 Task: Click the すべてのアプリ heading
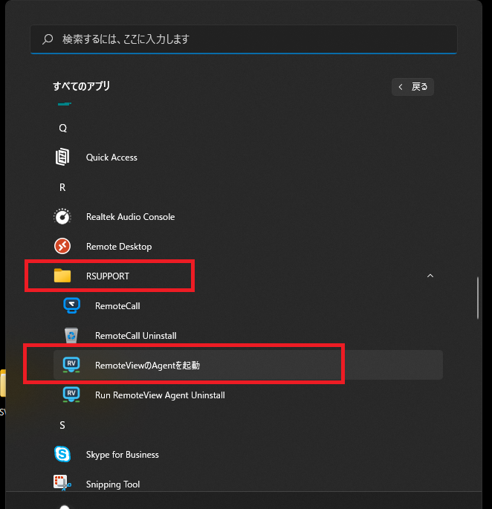point(82,86)
